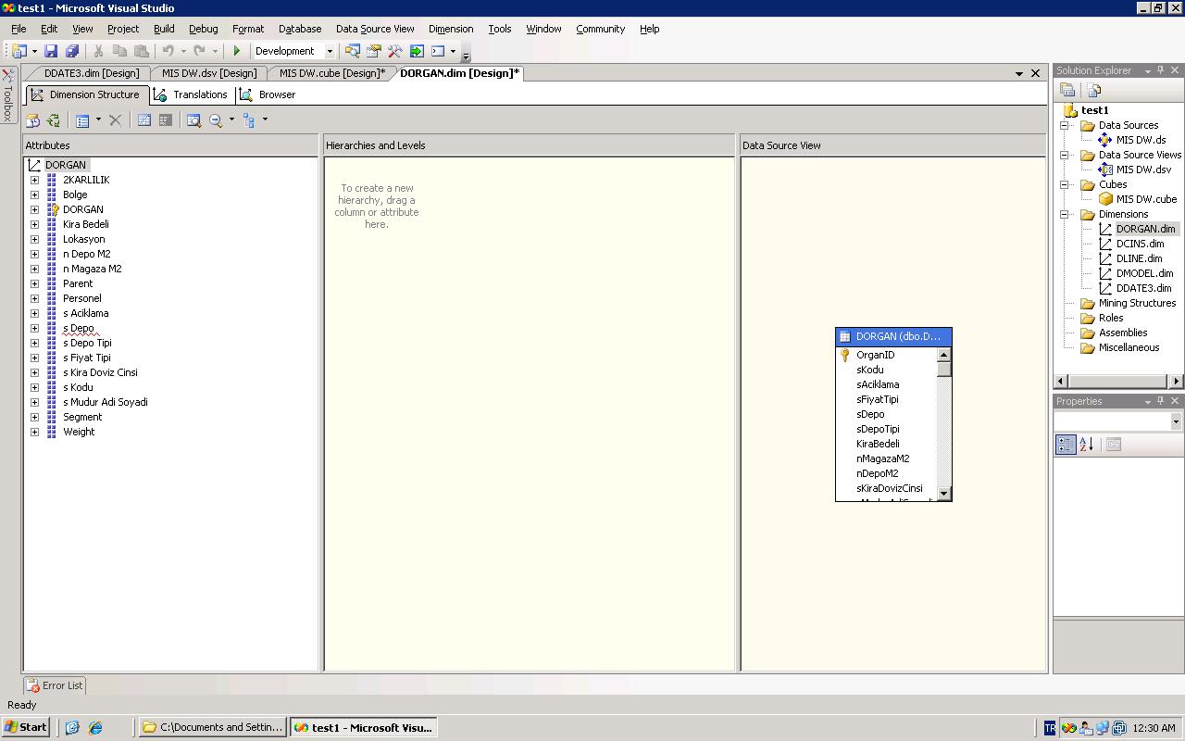Click the right arrow of Solution Explorer's scrollbar
1185x741 pixels.
pyautogui.click(x=1176, y=381)
